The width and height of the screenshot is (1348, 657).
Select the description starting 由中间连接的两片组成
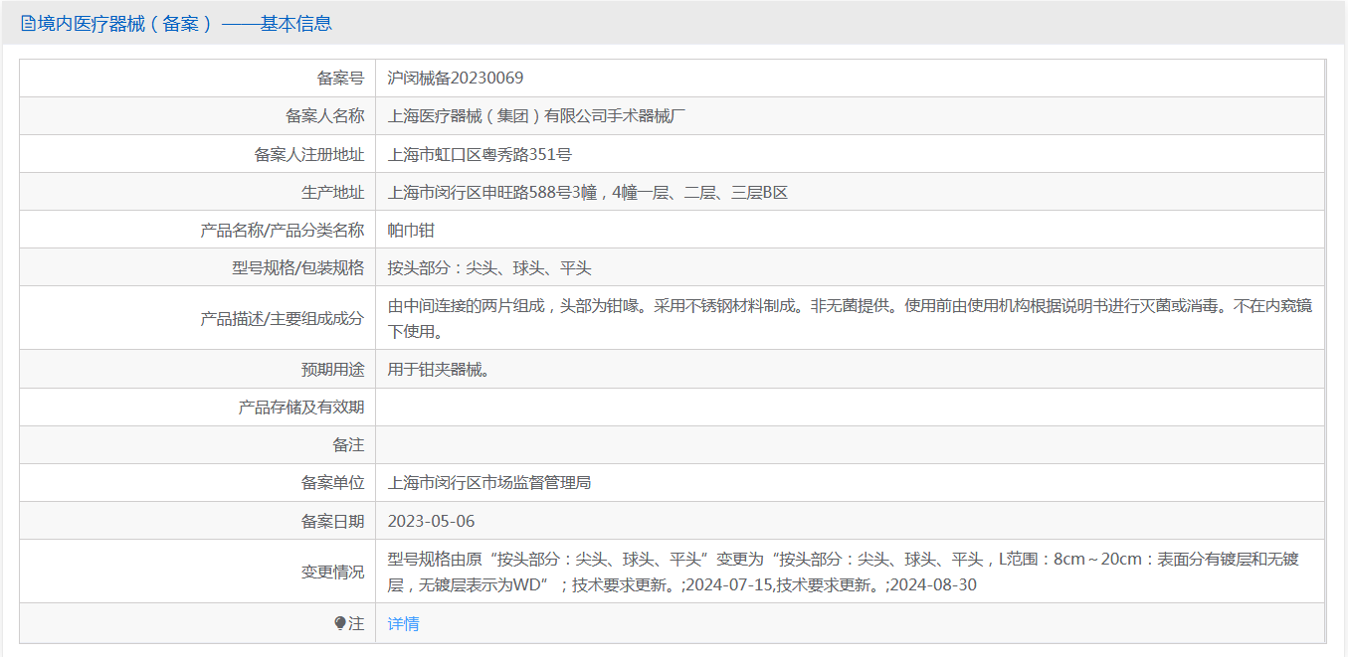tap(850, 319)
